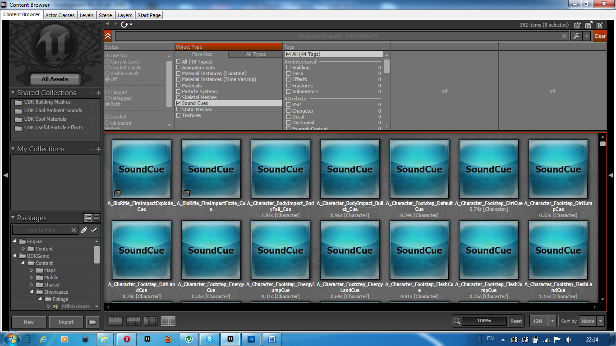Select the thumbnails-only layout icon, fourth of four
This screenshot has width=616, height=346.
(x=168, y=321)
